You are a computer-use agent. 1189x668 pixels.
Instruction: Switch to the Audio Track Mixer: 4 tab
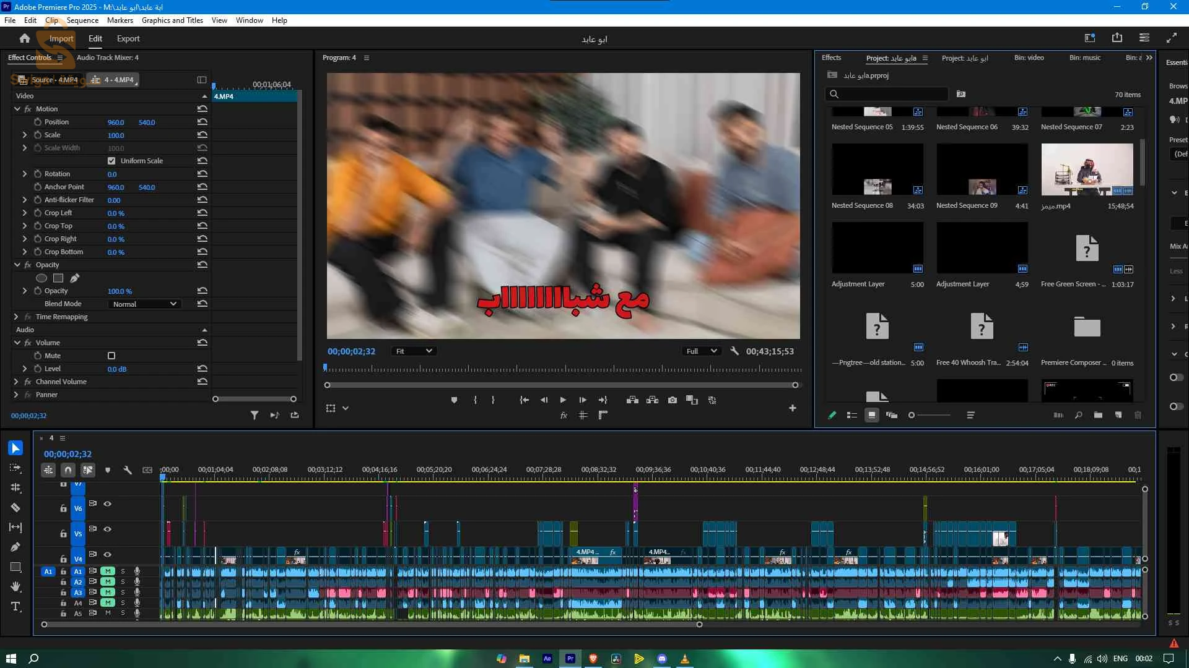click(107, 58)
